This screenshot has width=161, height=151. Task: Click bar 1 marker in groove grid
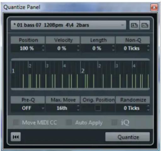(x=13, y=71)
